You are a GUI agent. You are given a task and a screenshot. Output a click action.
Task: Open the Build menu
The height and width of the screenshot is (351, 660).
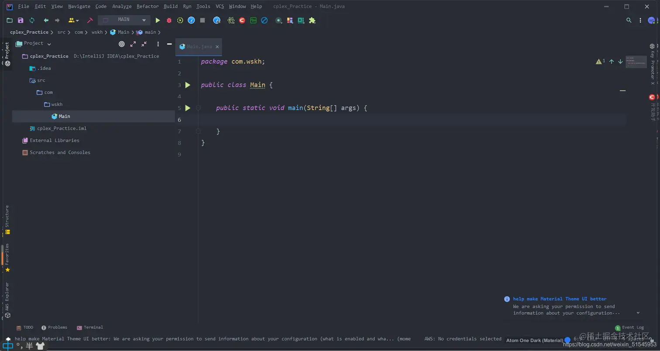(171, 7)
